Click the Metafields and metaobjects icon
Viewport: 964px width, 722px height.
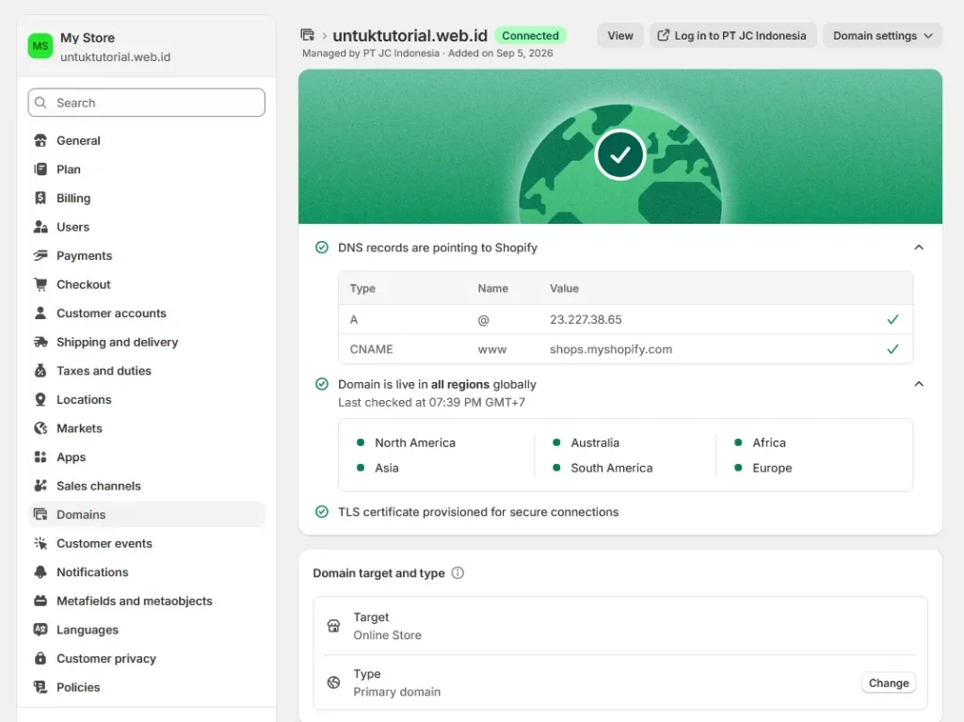40,601
